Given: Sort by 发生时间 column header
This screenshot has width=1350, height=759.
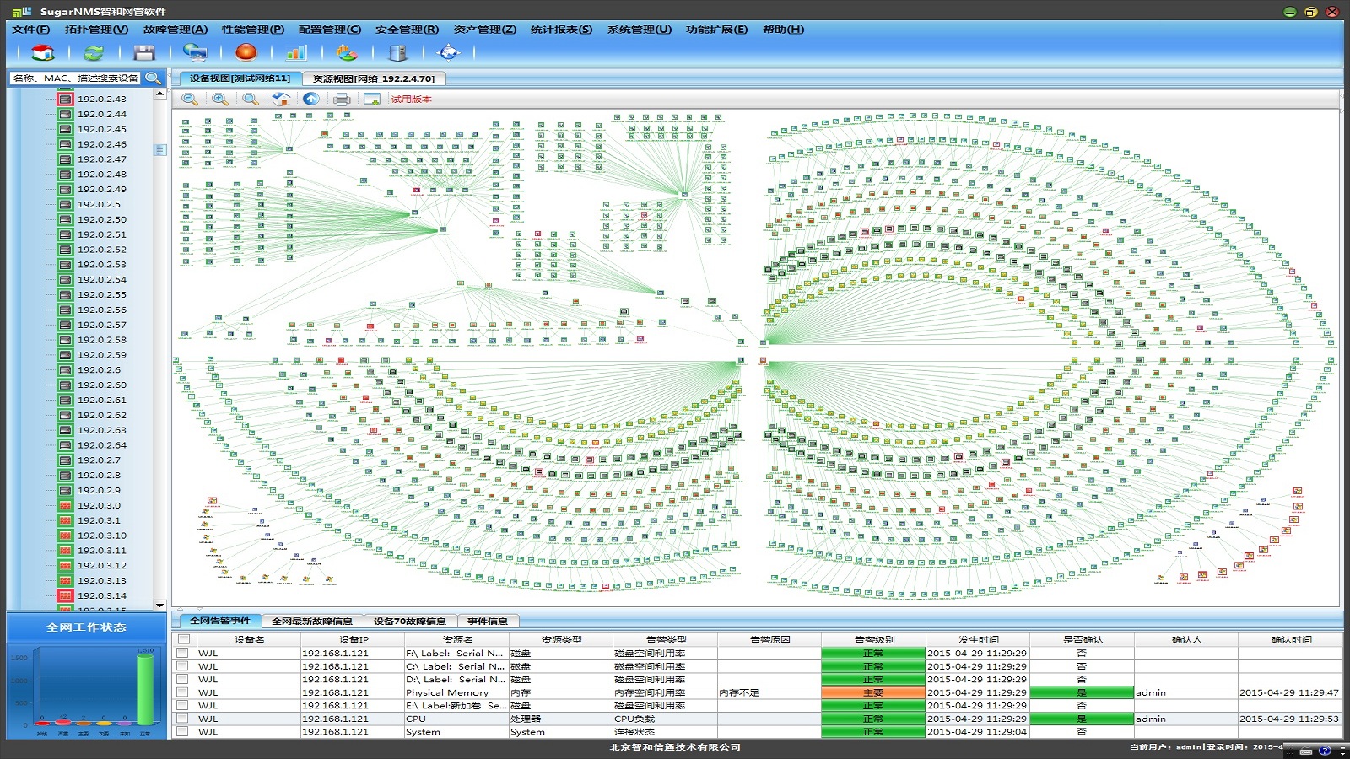Looking at the screenshot, I should pos(978,639).
